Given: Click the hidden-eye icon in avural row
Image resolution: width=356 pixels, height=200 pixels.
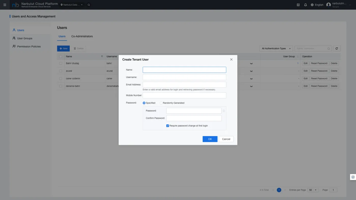Looking at the screenshot, I should click(x=251, y=71).
